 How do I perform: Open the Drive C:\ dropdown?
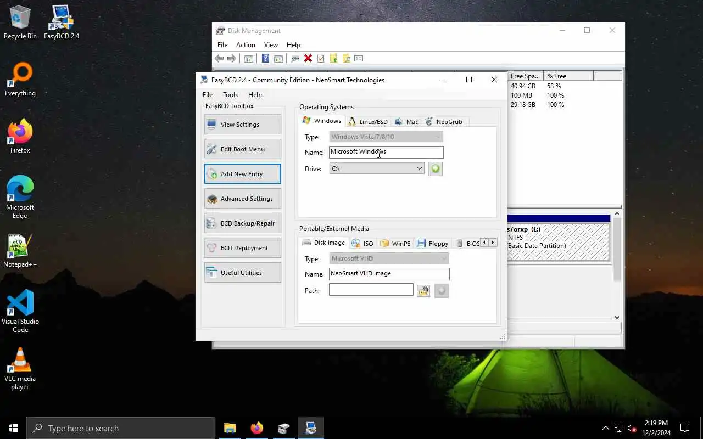click(377, 168)
